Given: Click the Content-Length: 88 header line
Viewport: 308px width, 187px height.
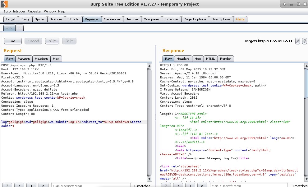Looking at the screenshot, I should [18, 114].
